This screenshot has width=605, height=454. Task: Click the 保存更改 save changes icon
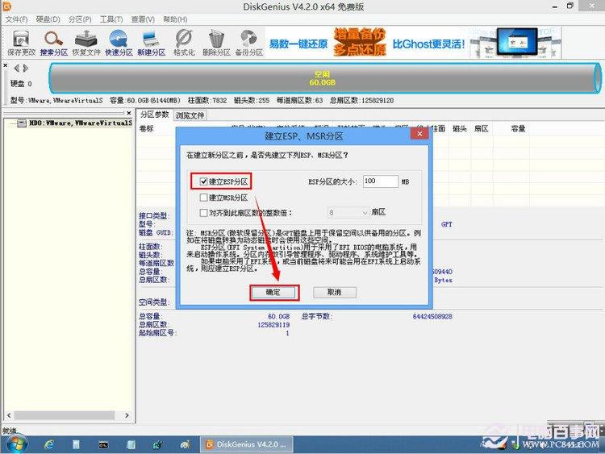pyautogui.click(x=21, y=43)
